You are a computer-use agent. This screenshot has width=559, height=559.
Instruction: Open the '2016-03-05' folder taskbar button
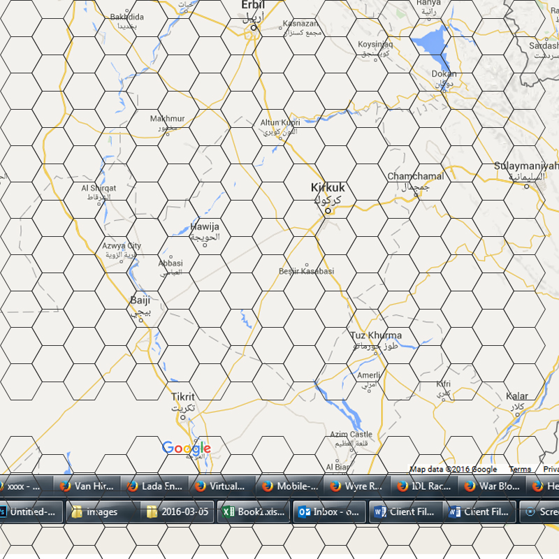(177, 512)
